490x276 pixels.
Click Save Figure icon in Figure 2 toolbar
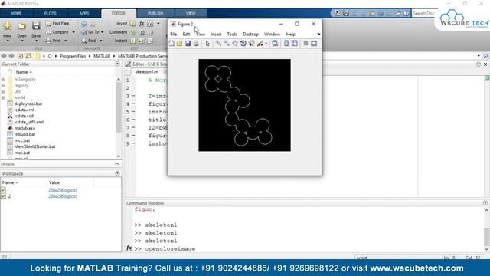pos(188,44)
